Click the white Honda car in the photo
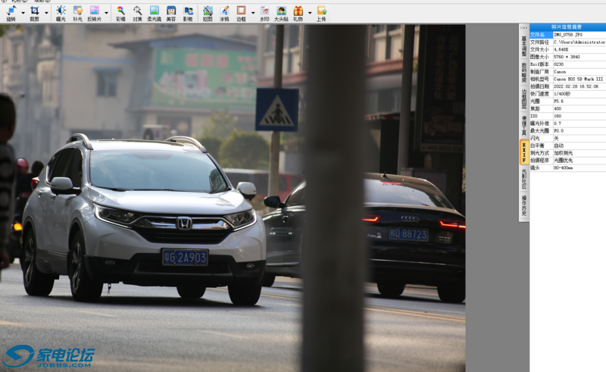606x372 pixels. (x=143, y=218)
